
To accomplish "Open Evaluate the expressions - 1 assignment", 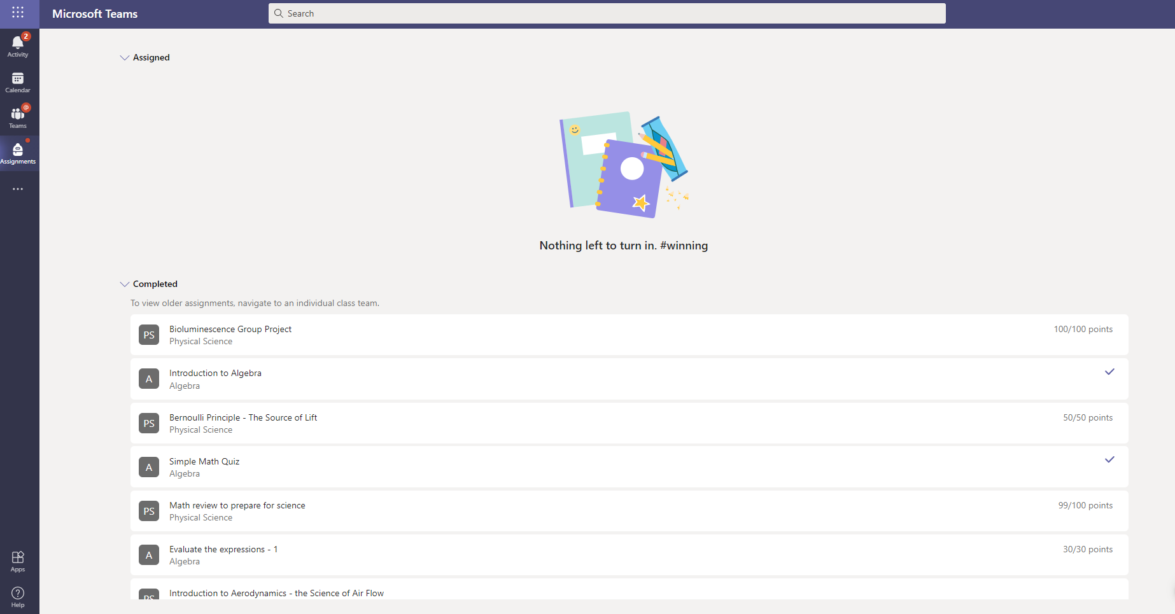I will tap(630, 555).
